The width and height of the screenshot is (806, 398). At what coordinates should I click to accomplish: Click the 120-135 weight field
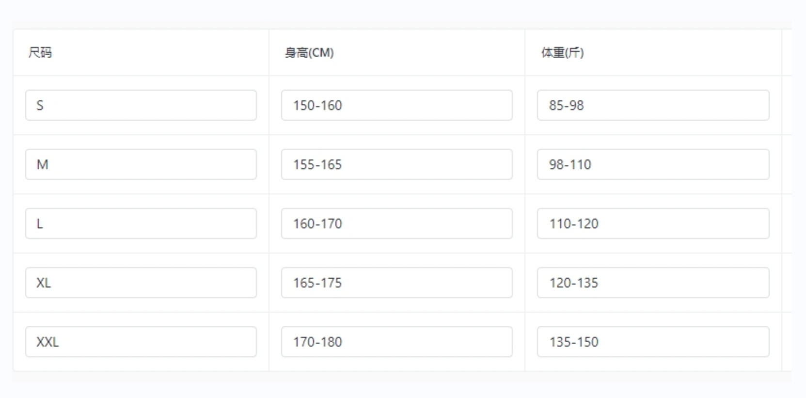[653, 283]
